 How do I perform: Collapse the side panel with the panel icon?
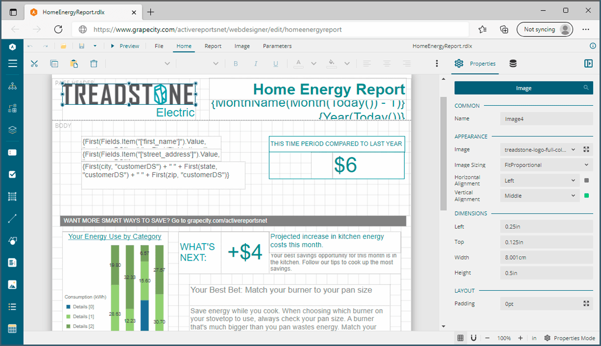[588, 64]
